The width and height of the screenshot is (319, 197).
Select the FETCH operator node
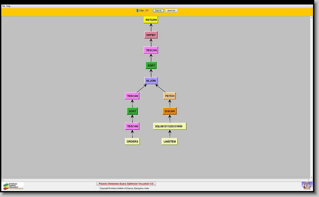[170, 96]
